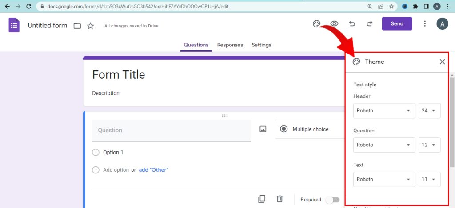Undo the last change

pyautogui.click(x=352, y=24)
